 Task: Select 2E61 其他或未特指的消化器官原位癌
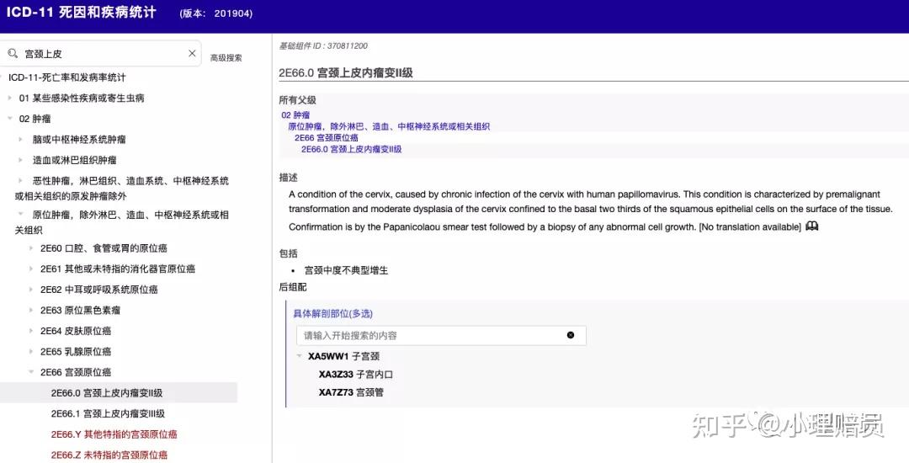click(x=118, y=269)
